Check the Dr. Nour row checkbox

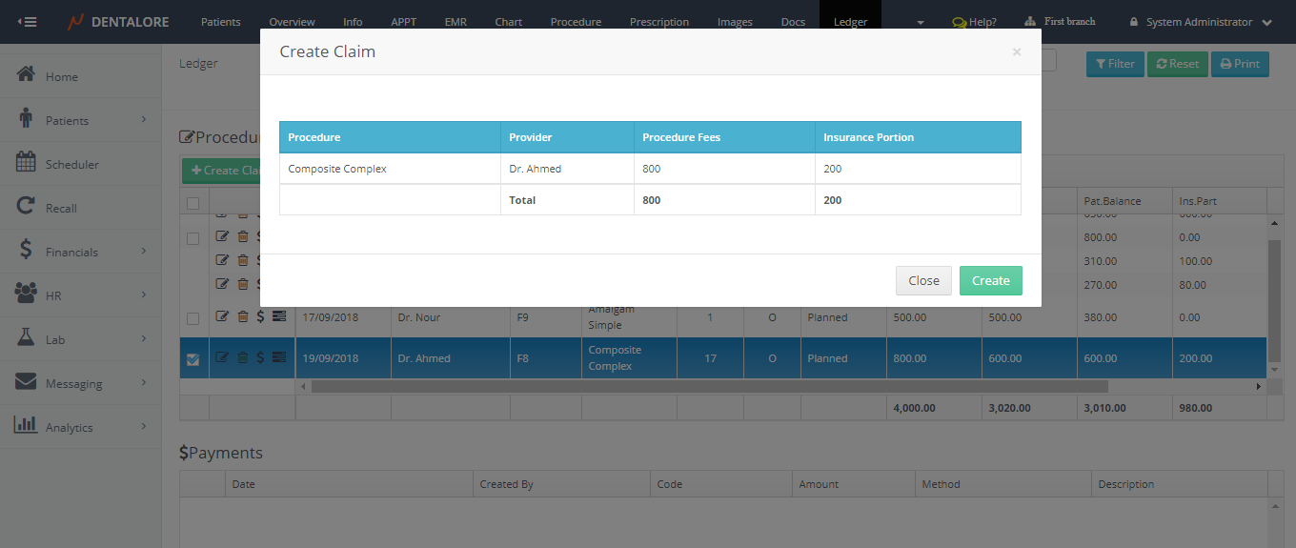coord(192,318)
